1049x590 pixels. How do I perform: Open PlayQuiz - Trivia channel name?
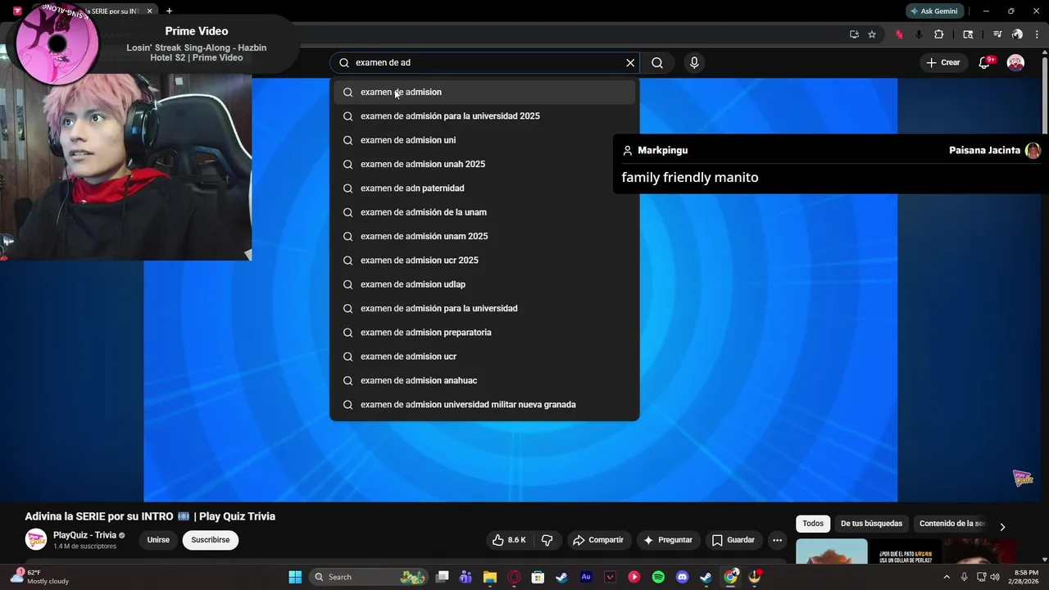click(x=85, y=535)
